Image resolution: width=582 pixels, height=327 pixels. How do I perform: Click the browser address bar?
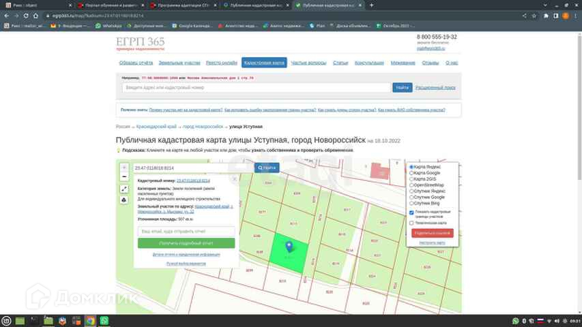[282, 16]
